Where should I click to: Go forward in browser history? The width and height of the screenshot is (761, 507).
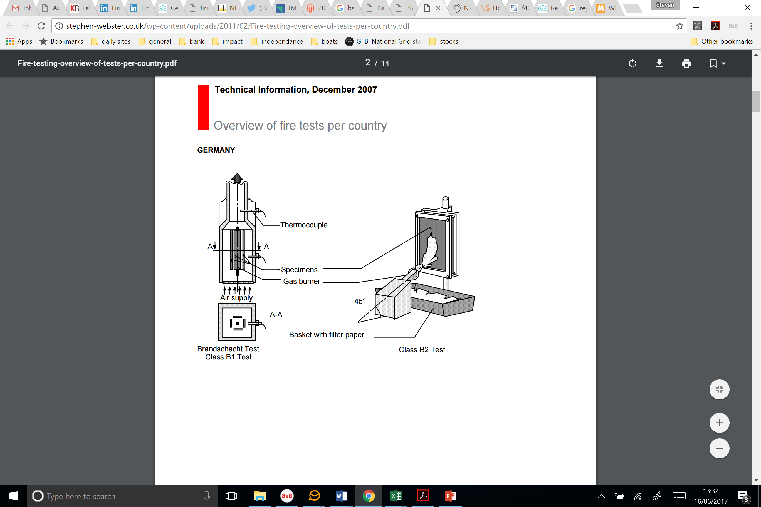click(x=25, y=26)
